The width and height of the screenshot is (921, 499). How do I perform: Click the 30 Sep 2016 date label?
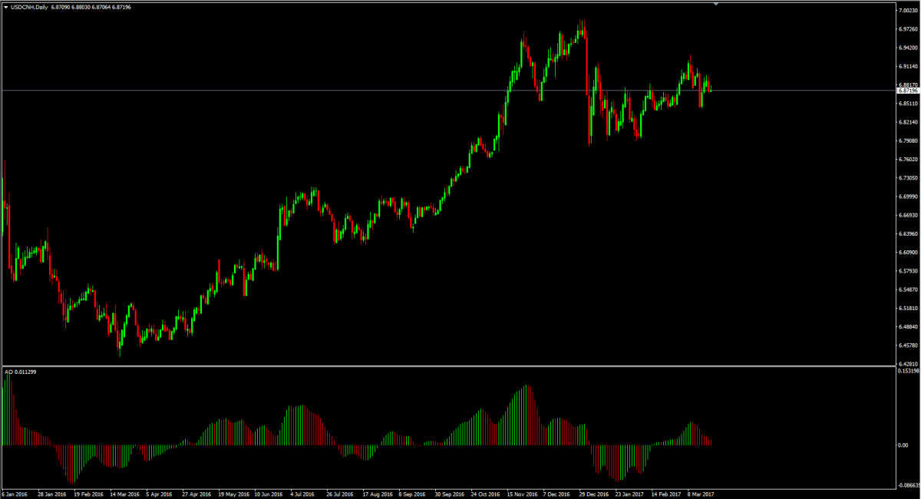coord(450,494)
